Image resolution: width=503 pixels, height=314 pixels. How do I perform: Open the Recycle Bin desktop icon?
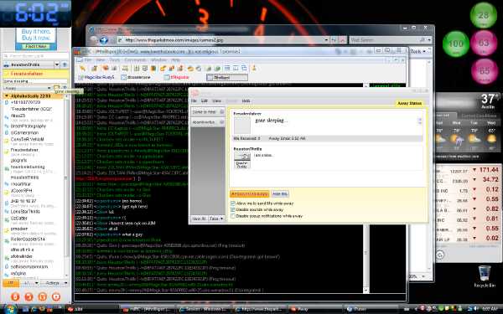point(485,276)
